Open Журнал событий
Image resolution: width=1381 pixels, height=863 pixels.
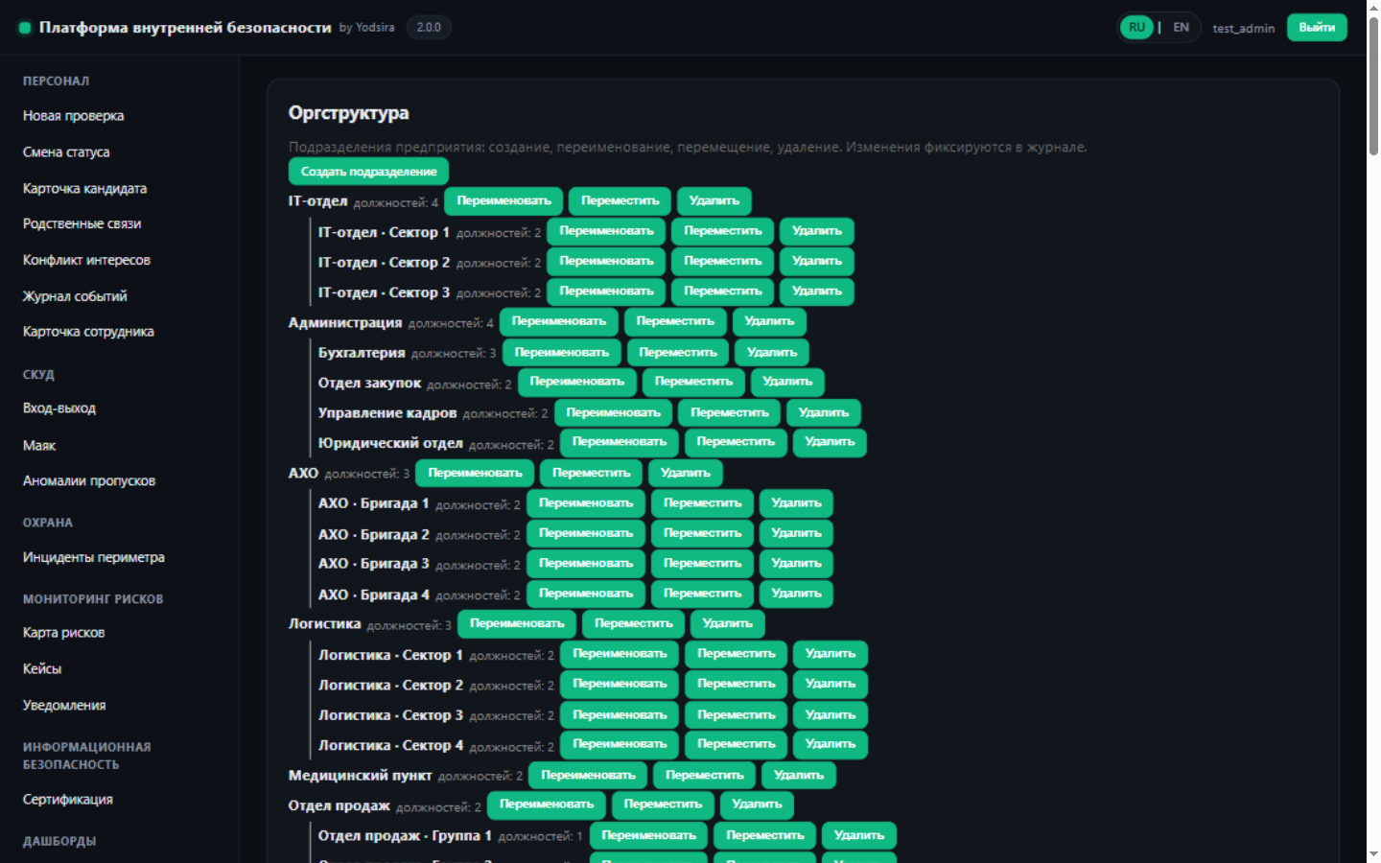click(75, 296)
